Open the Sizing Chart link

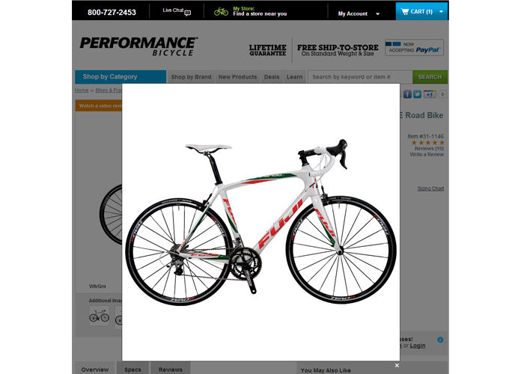point(430,188)
